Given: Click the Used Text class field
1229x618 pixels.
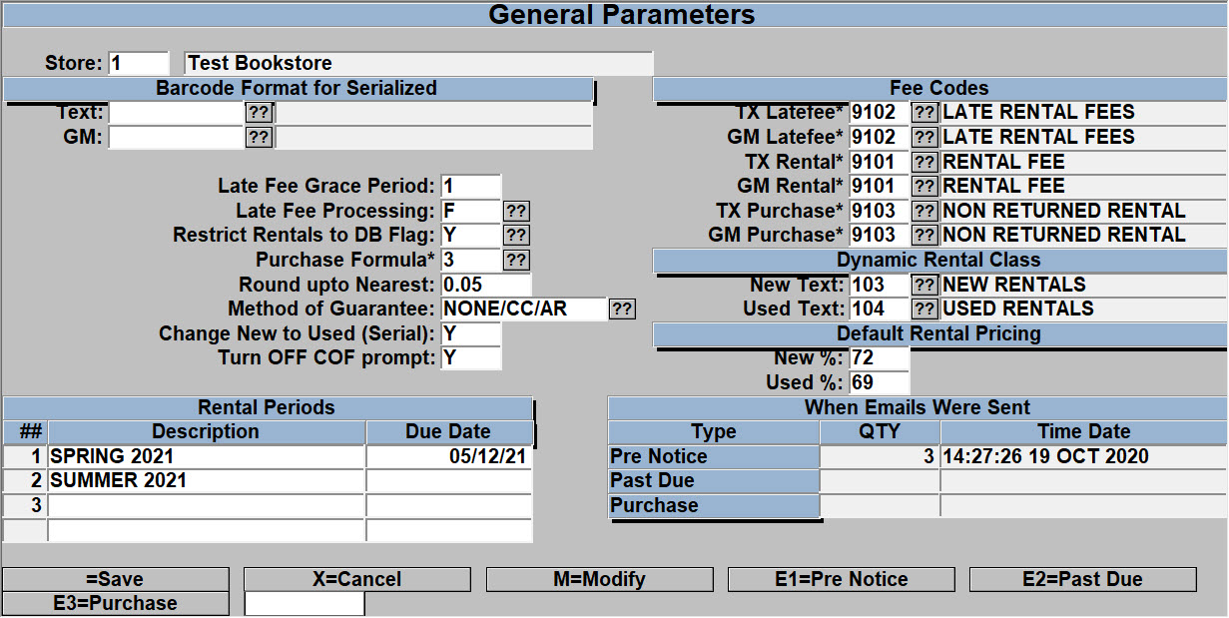Looking at the screenshot, I should 880,309.
